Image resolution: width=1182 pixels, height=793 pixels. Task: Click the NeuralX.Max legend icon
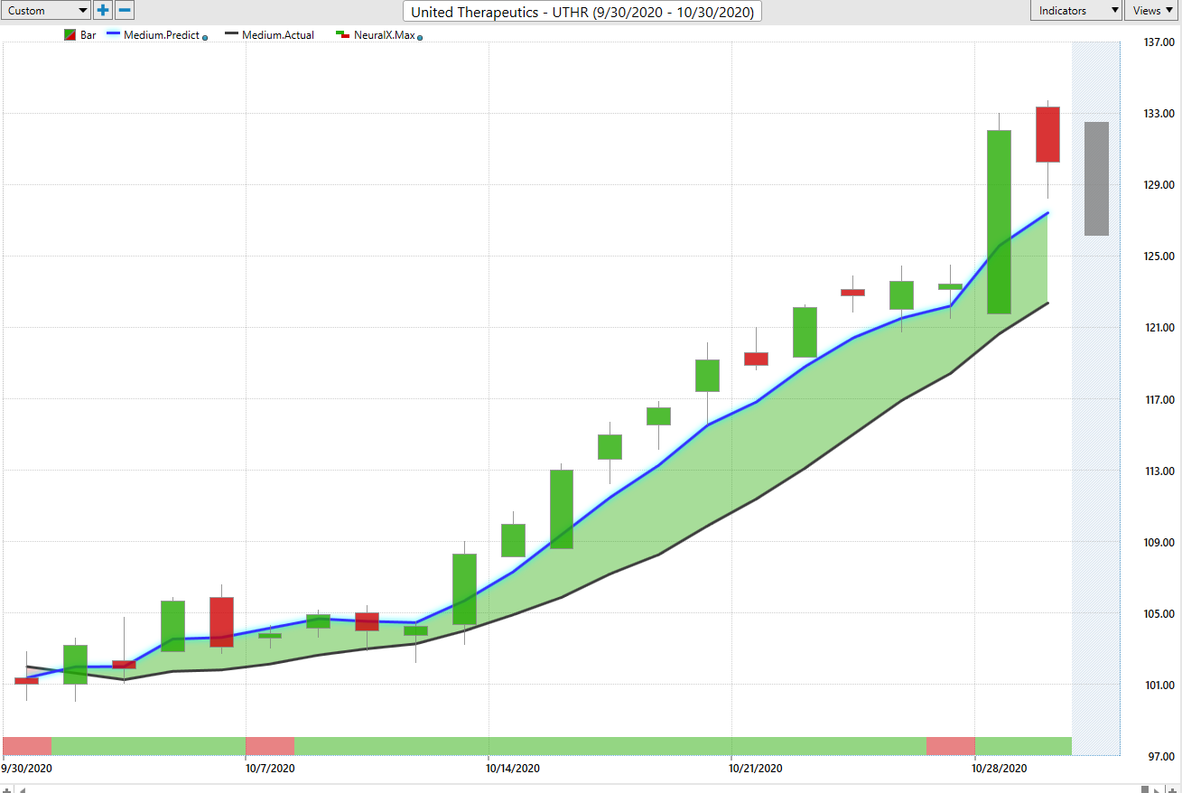[x=342, y=35]
